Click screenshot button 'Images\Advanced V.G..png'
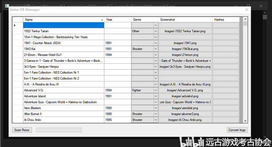Screen dimensions: 272x147 185,90
